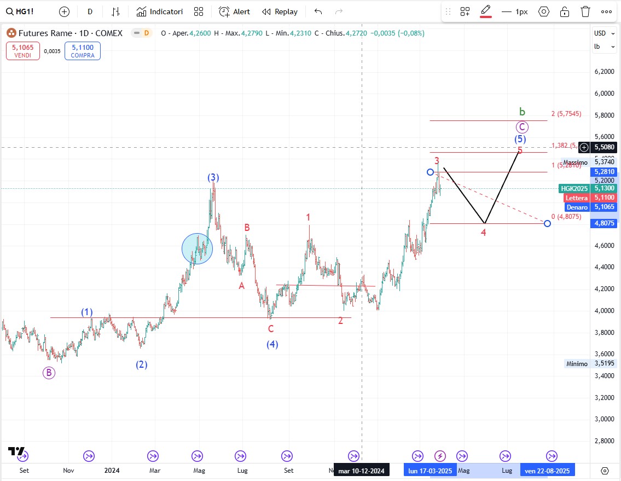621x481 pixels.
Task: Open indicator templates grid icon
Action: pyautogui.click(x=199, y=12)
